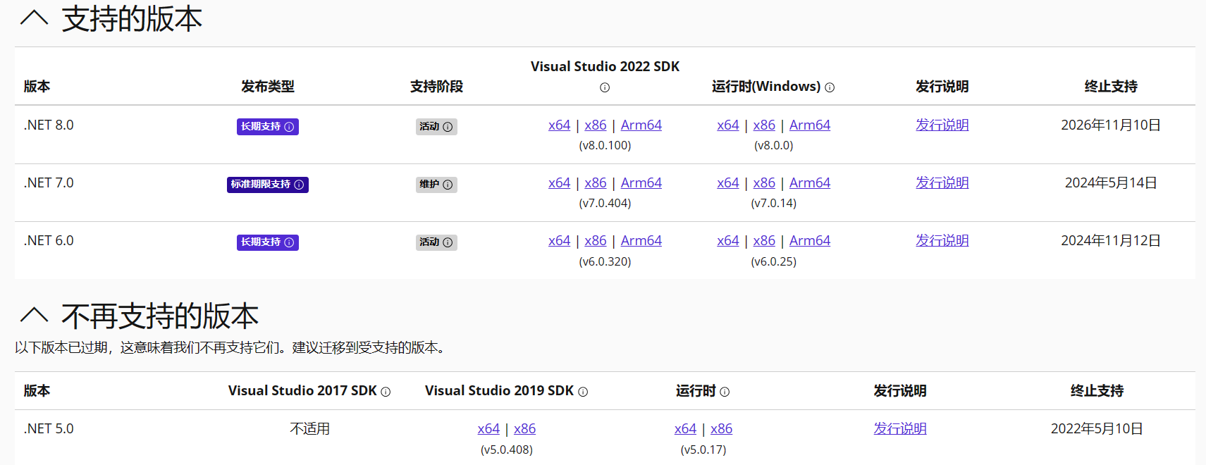
Task: Download .NET 6.0 SDK Arm64 link
Action: (641, 240)
